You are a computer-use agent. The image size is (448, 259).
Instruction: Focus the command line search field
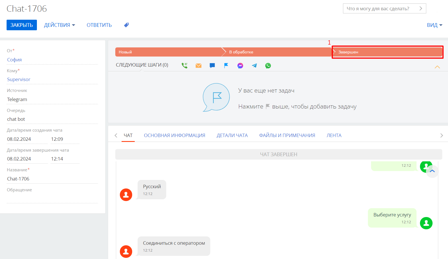(384, 9)
